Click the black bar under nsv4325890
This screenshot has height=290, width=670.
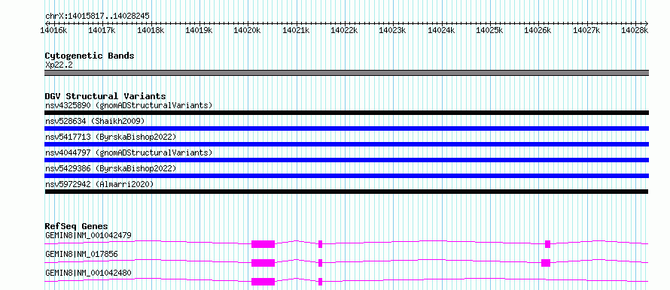[347, 113]
